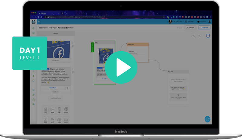The height and width of the screenshot is (140, 242).
Task: Add an Audio content block
Action: 59,120
